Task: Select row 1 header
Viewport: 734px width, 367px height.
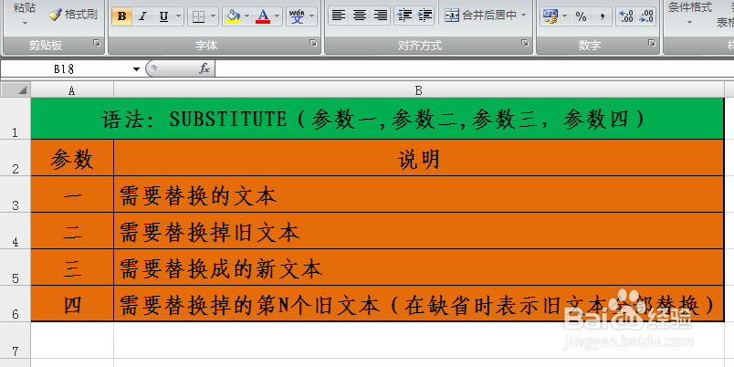Action: tap(16, 119)
